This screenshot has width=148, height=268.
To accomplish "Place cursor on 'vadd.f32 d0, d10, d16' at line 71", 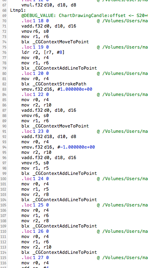I will pyautogui.click(x=49, y=26).
